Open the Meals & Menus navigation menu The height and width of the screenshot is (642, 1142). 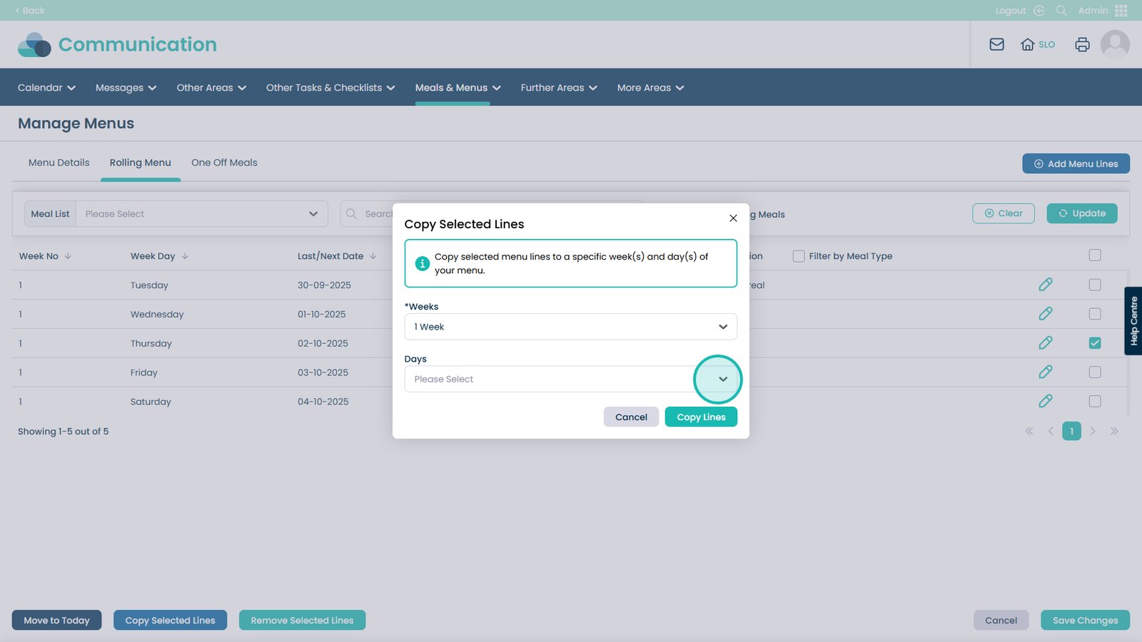coord(458,88)
